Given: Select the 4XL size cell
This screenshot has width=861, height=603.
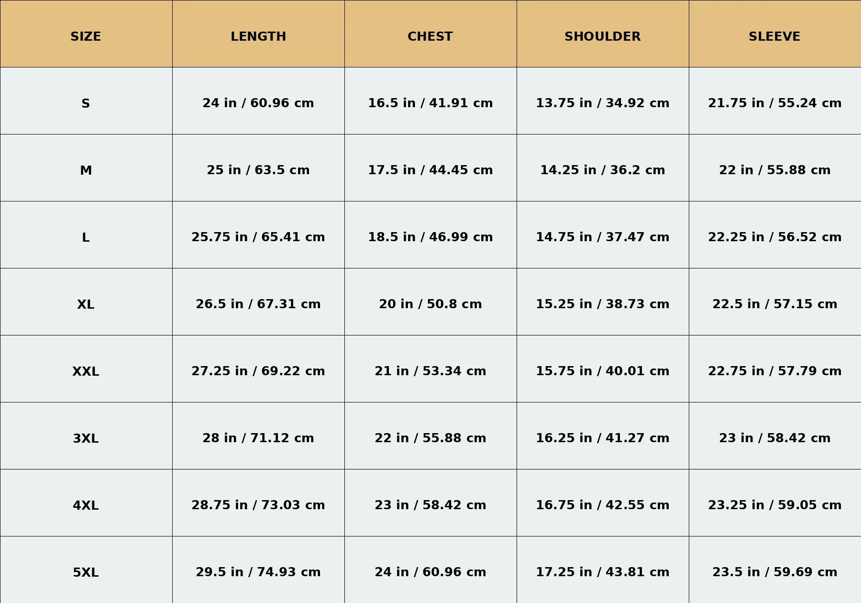Looking at the screenshot, I should (86, 505).
